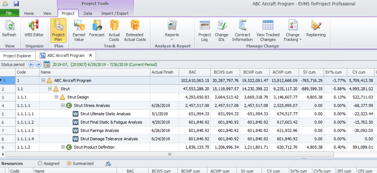Click the application logo icon
This screenshot has width=377, height=173.
[x=5, y=4]
